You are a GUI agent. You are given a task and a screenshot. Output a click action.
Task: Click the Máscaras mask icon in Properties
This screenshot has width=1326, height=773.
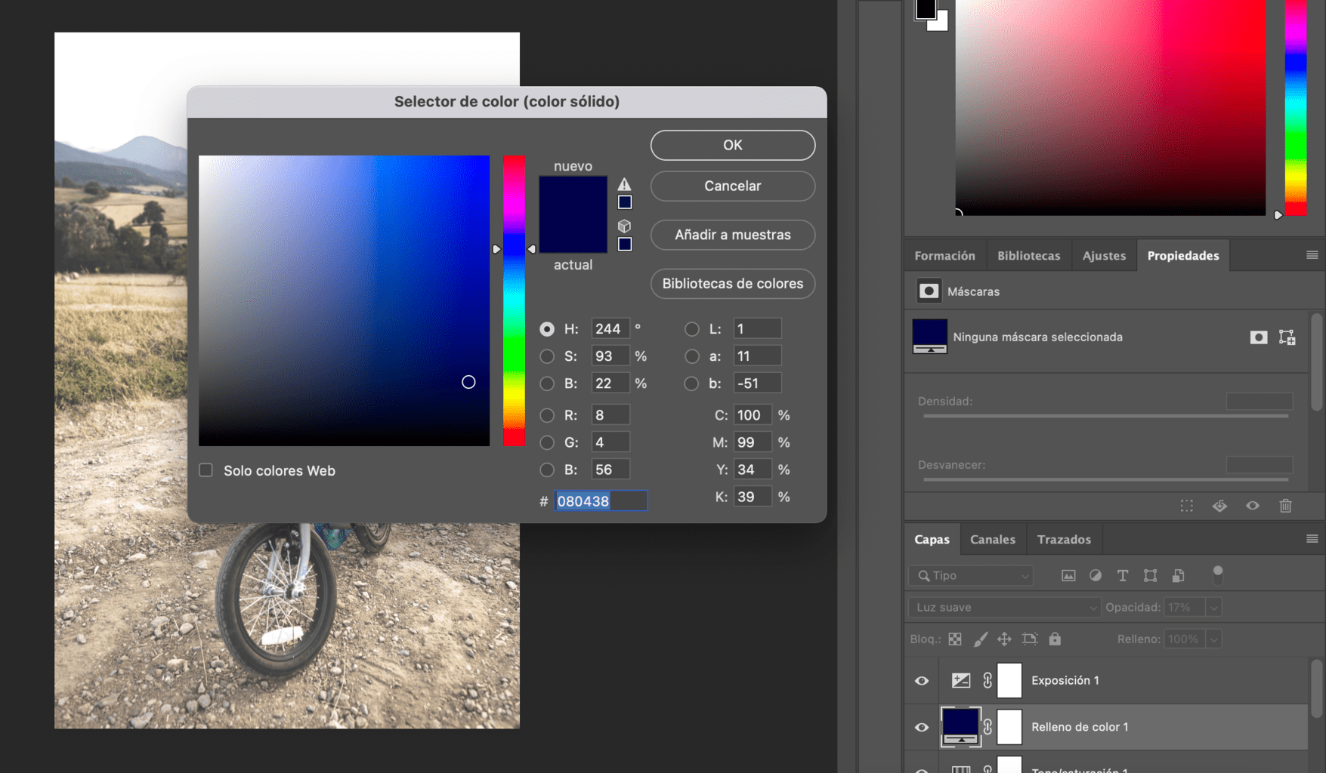click(x=929, y=291)
